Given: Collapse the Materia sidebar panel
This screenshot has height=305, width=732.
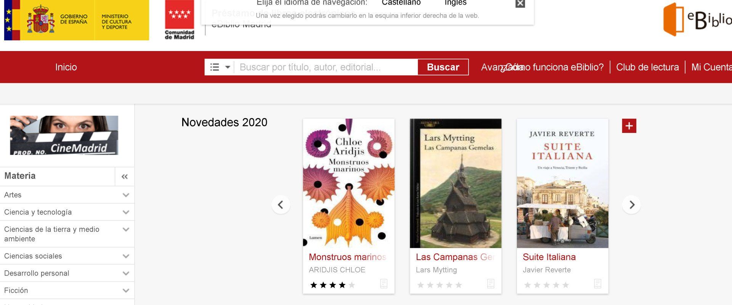Looking at the screenshot, I should 125,177.
